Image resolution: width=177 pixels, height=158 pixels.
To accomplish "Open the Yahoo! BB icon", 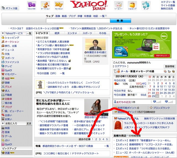I will click(x=32, y=6).
